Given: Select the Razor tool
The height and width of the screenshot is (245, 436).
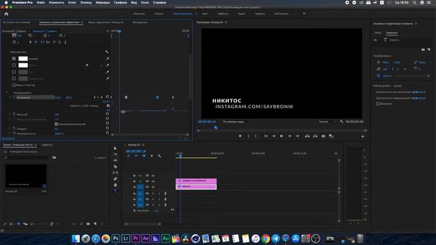Looking at the screenshot, I should tap(115, 166).
